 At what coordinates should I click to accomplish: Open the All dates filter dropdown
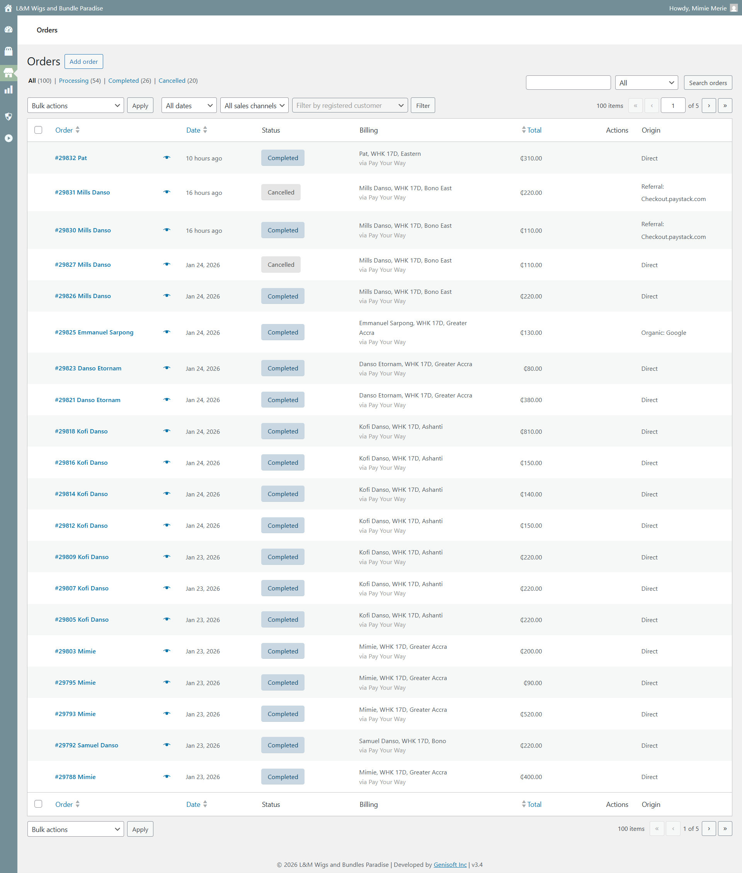pos(189,106)
